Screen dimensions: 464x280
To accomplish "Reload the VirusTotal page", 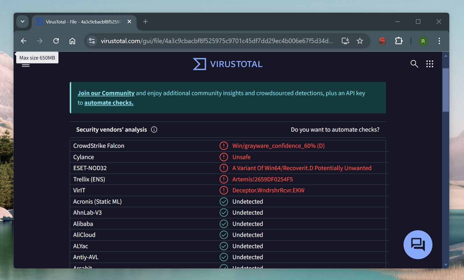I will [x=56, y=41].
